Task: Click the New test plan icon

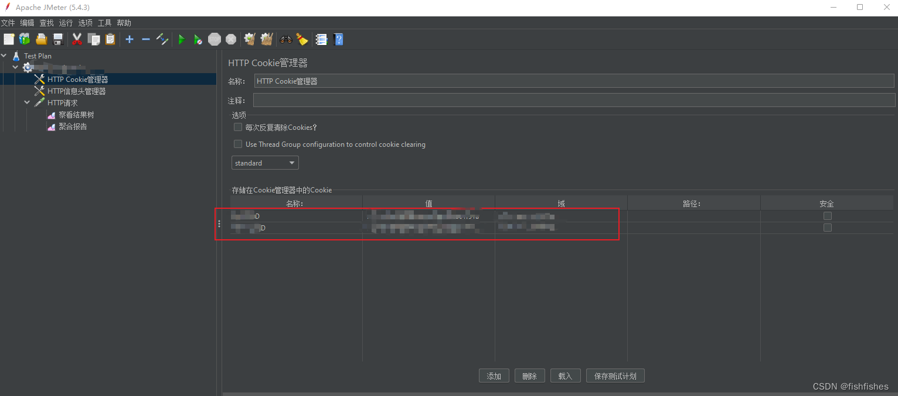Action: coord(9,39)
